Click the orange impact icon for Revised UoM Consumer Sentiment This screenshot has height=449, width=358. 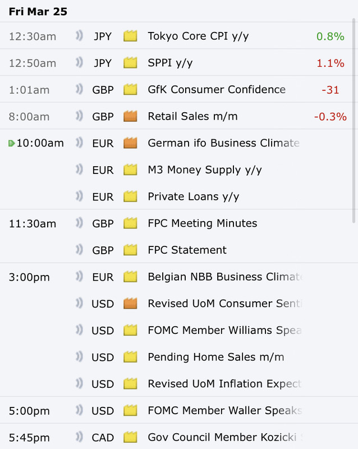[x=130, y=304]
